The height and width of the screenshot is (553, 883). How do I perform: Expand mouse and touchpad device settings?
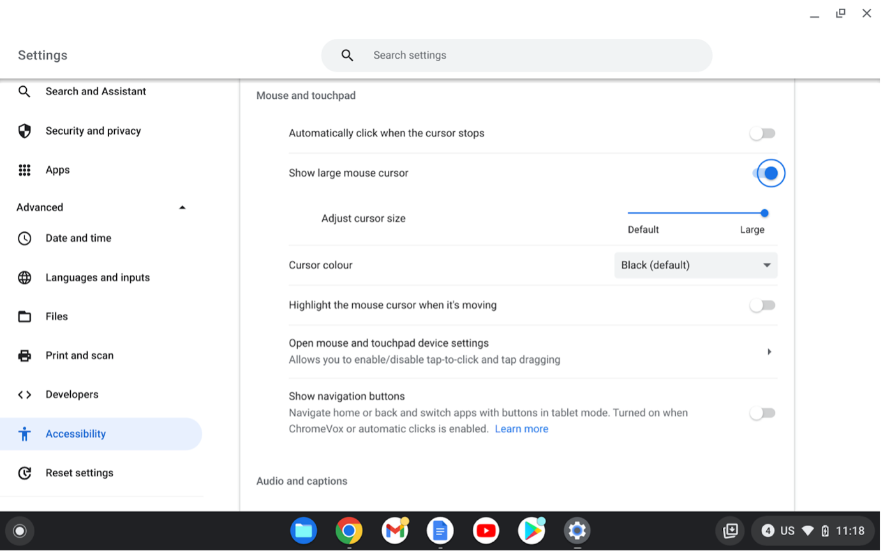(769, 351)
